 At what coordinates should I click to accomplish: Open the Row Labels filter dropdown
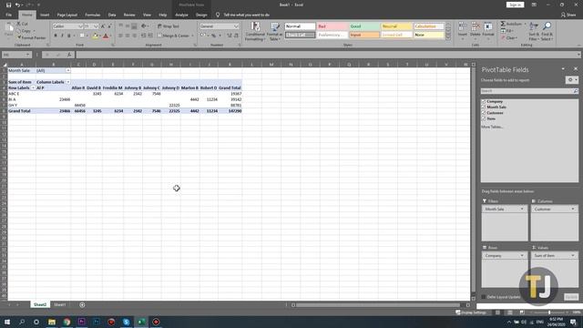click(x=33, y=87)
